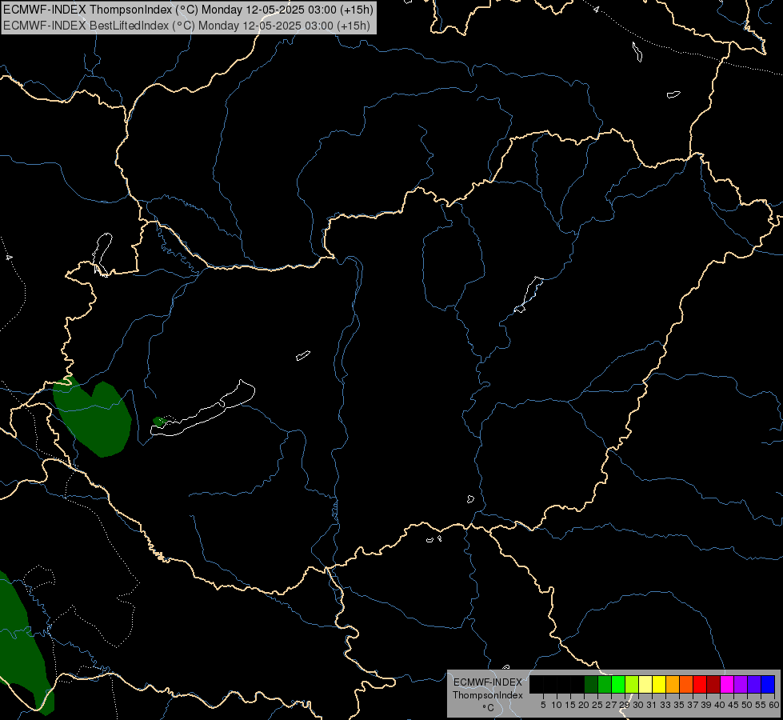The height and width of the screenshot is (720, 783).
Task: Select the bright green 27-29 legend swatch
Action: pyautogui.click(x=618, y=684)
